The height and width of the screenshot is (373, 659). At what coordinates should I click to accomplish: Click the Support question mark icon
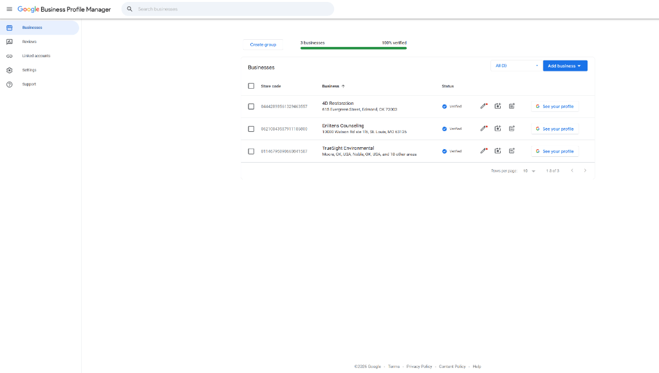[x=9, y=84]
